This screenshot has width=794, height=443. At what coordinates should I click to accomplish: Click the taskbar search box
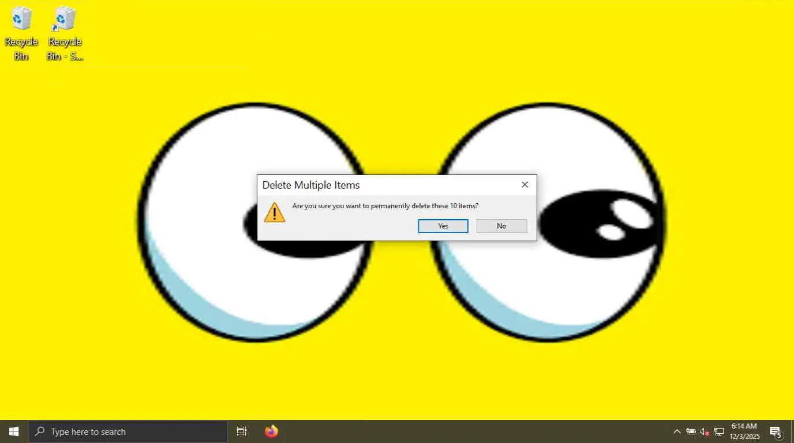(x=128, y=431)
